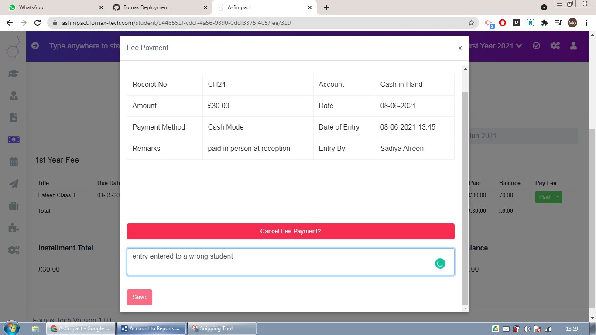Click the Cash in Hand account value

pyautogui.click(x=401, y=85)
